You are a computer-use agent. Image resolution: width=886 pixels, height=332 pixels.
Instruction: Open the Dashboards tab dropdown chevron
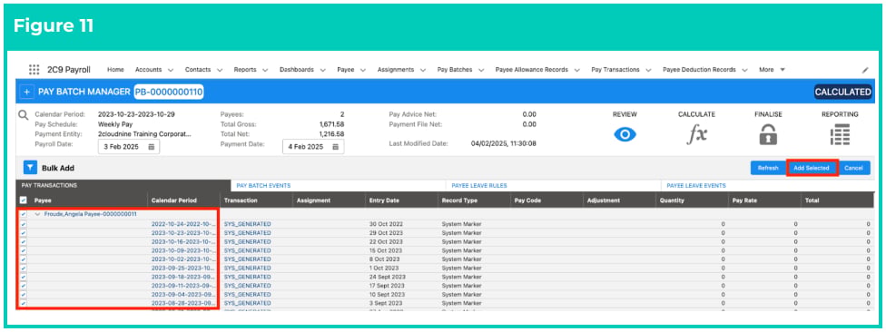(322, 70)
